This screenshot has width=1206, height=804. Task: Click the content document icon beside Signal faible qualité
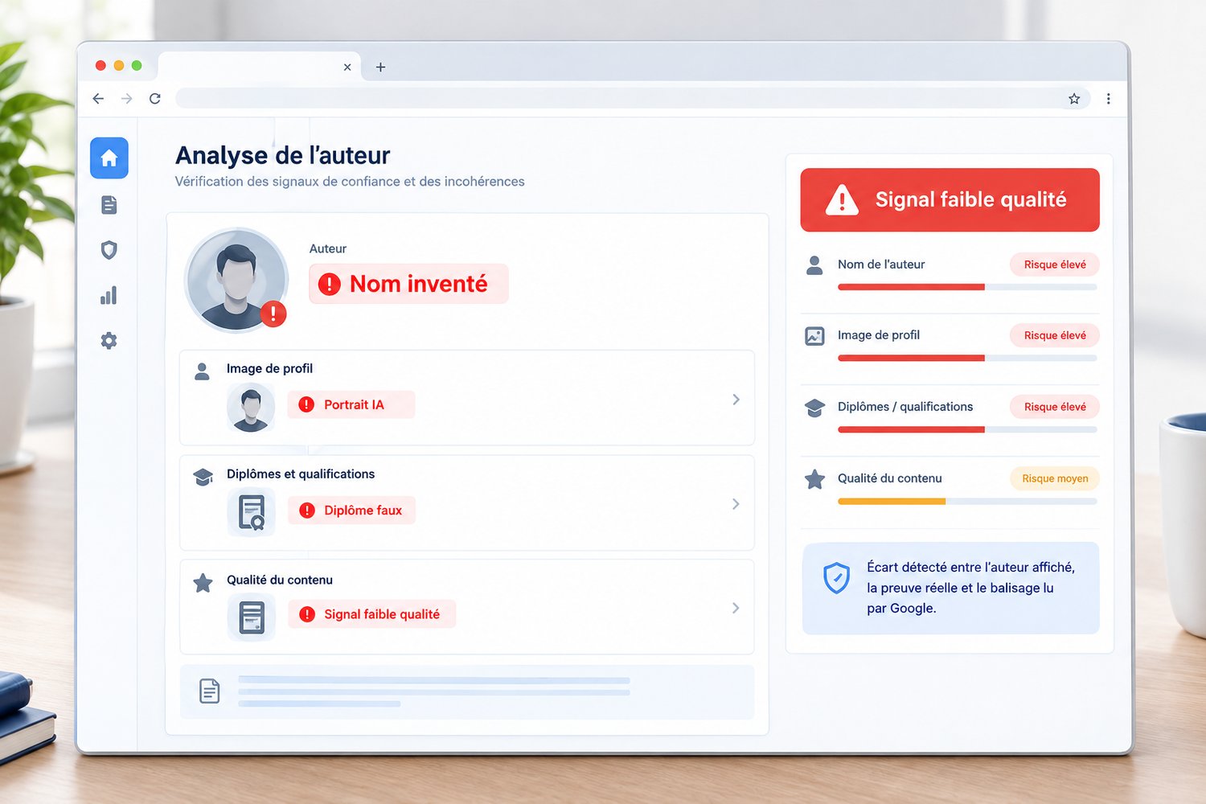[x=252, y=617]
